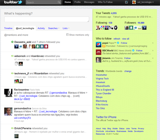Click first avatar under Followers
This screenshot has height=140, width=160.
[127, 28]
